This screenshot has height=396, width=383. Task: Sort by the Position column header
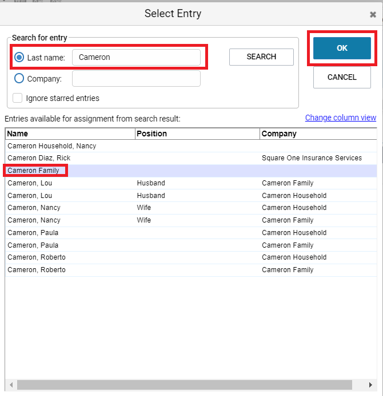[198, 134]
